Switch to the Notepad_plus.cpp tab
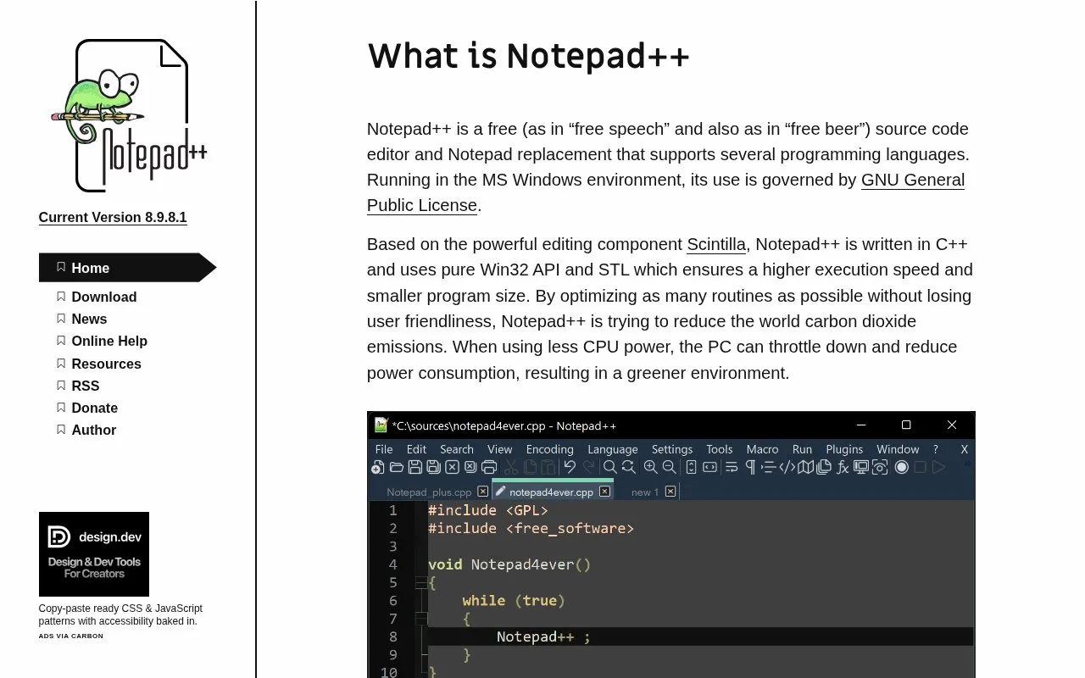The width and height of the screenshot is (1085, 678). click(429, 492)
